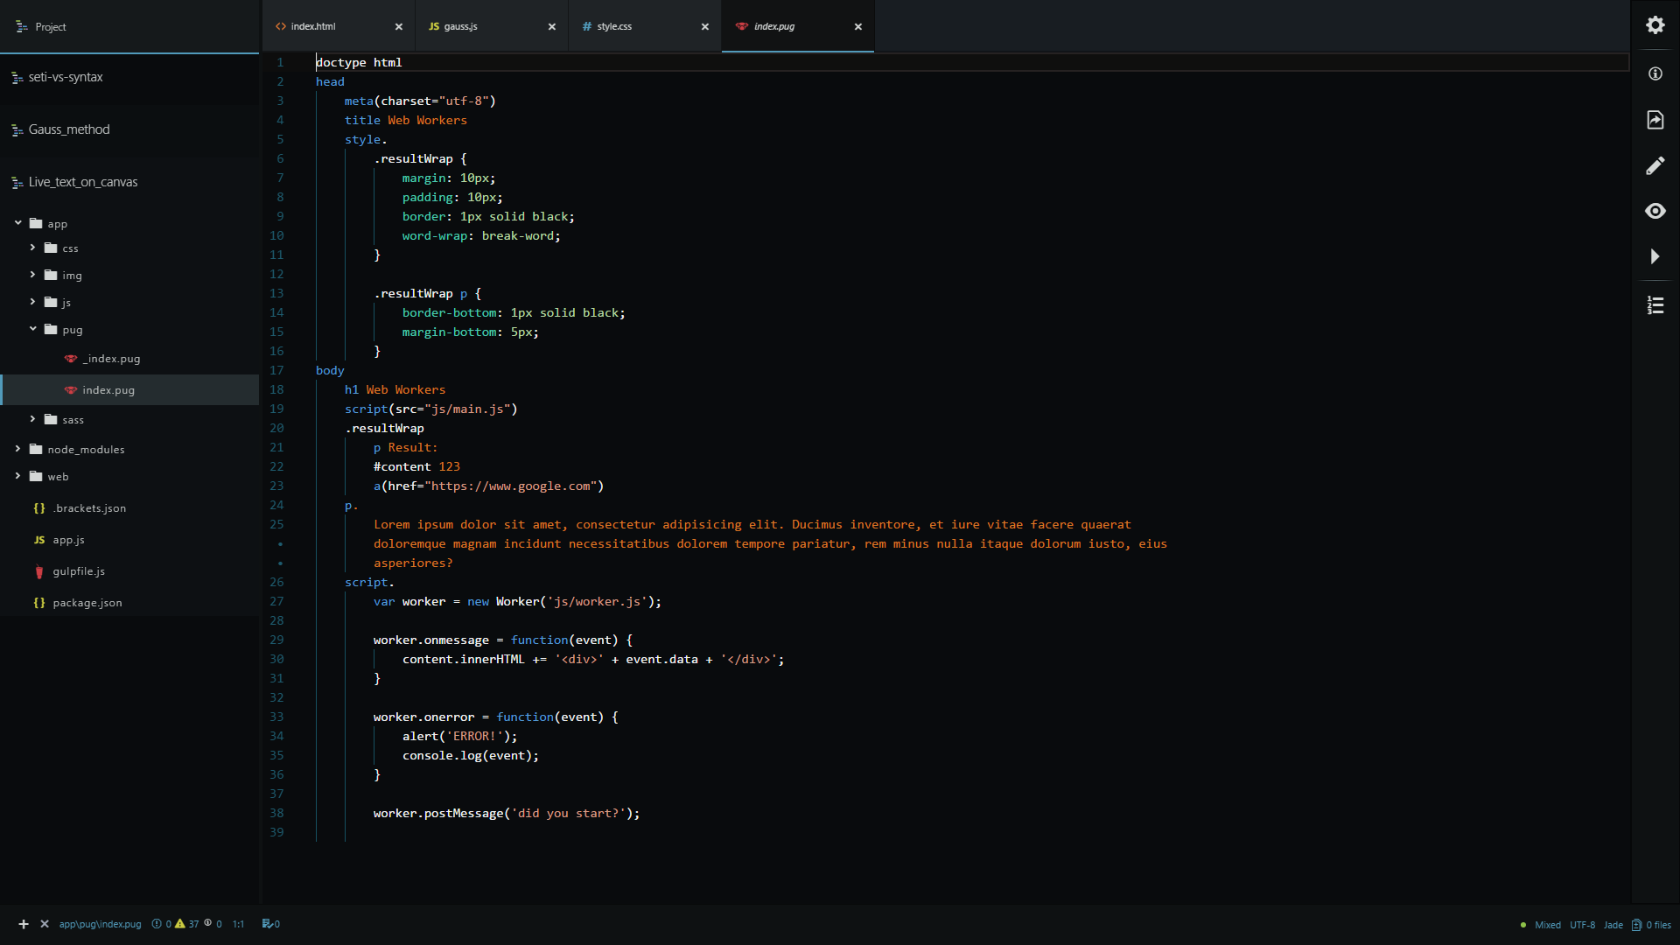Expand the node_modules folder
1680x945 pixels.
tap(18, 449)
